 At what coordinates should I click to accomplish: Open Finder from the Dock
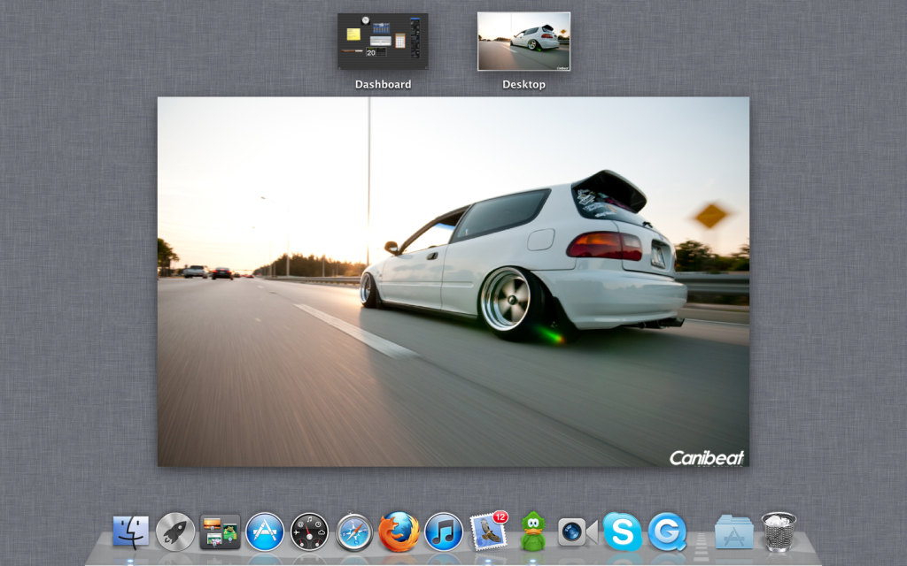click(x=131, y=532)
